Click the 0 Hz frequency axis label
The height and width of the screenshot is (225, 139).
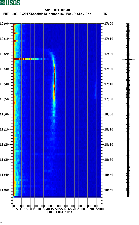[x=13, y=209]
